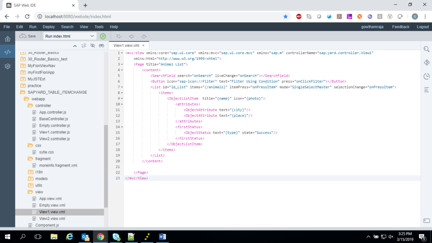This screenshot has height=243, width=432.
Task: Fold the attributes tag on line 10
Action: coord(122,104)
